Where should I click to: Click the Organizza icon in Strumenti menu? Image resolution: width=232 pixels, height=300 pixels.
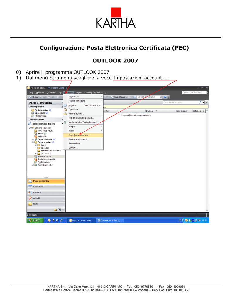coord(65,110)
